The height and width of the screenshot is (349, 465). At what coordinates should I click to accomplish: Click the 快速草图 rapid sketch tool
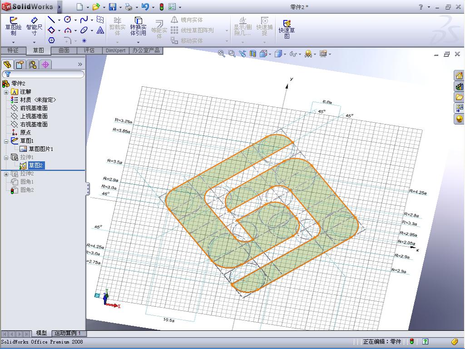tap(287, 29)
